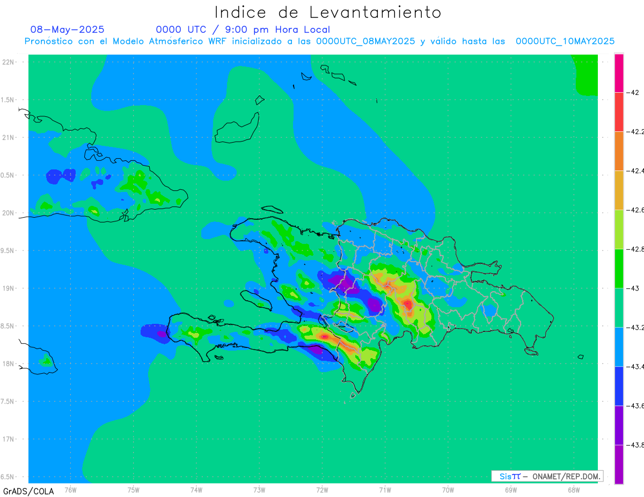This screenshot has height=497, width=644.
Task: Click the 69W longitude label
Action: [x=511, y=489]
